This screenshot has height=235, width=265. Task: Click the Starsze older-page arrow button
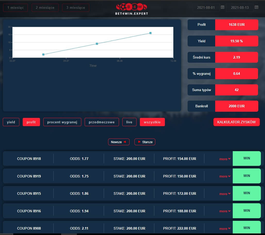(x=145, y=142)
